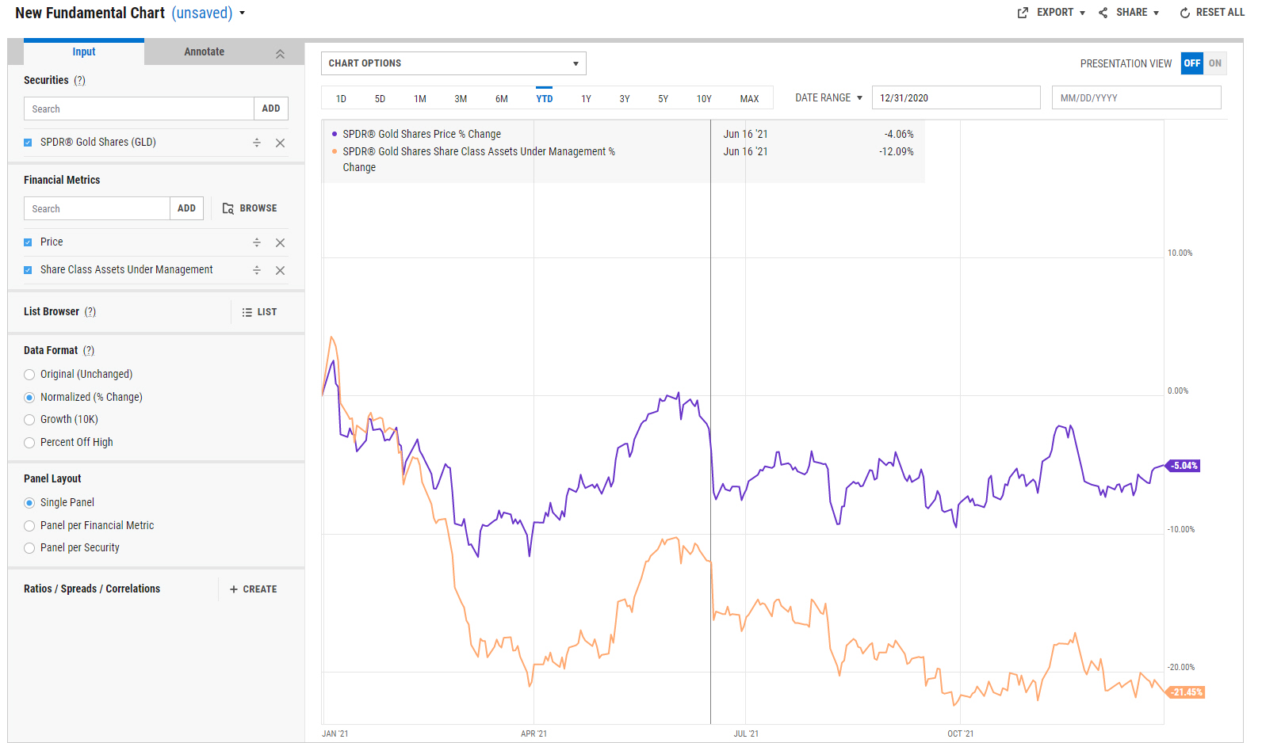Screen dimensions: 1262x743
Task: Open Browse for financial metrics
Action: pyautogui.click(x=250, y=208)
